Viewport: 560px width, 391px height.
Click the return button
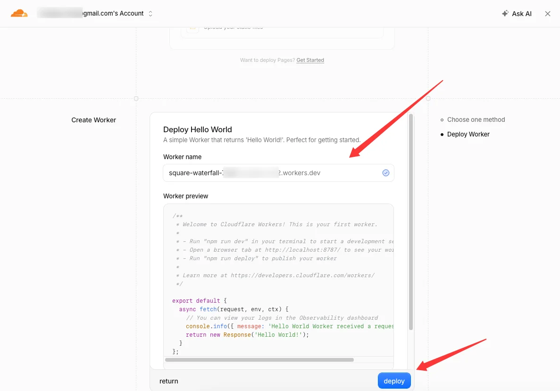coord(168,381)
